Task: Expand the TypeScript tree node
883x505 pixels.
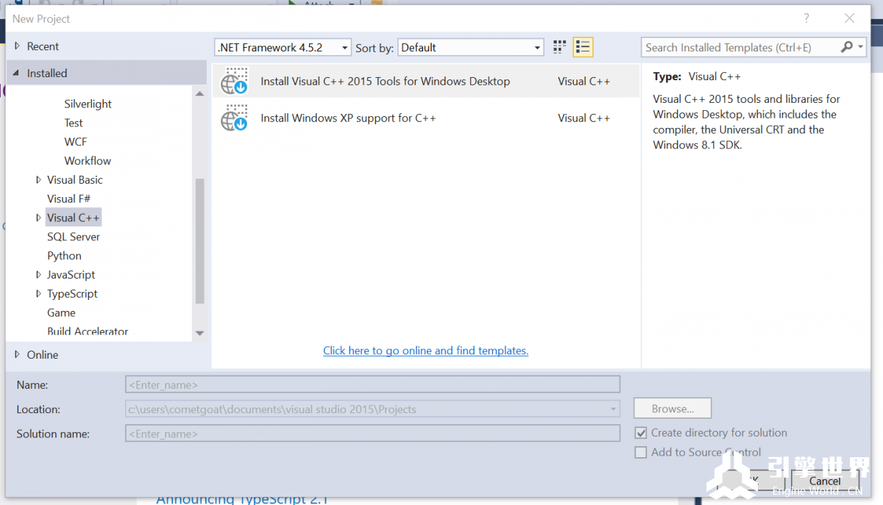Action: [x=38, y=293]
